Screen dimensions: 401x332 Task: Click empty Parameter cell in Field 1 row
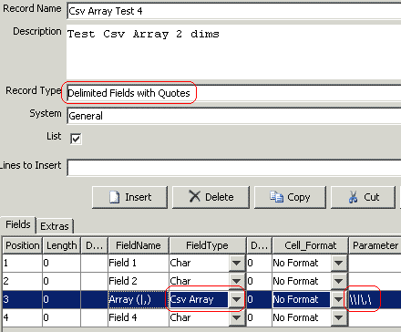tap(375, 263)
